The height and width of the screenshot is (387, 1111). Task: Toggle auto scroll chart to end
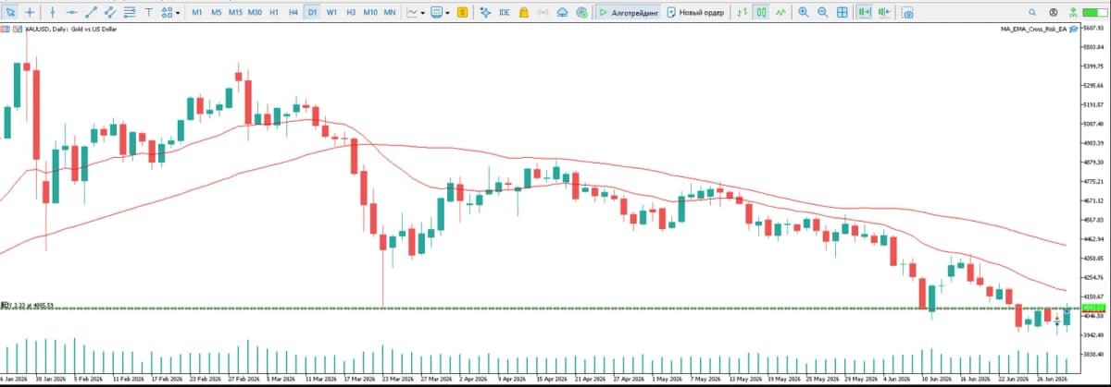pyautogui.click(x=864, y=12)
